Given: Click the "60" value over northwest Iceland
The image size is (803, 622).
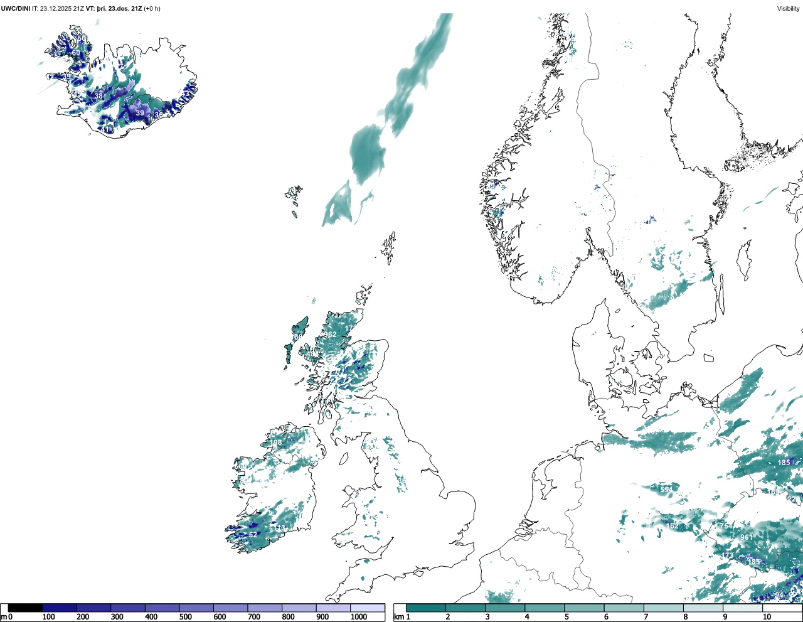Looking at the screenshot, I should (x=76, y=53).
